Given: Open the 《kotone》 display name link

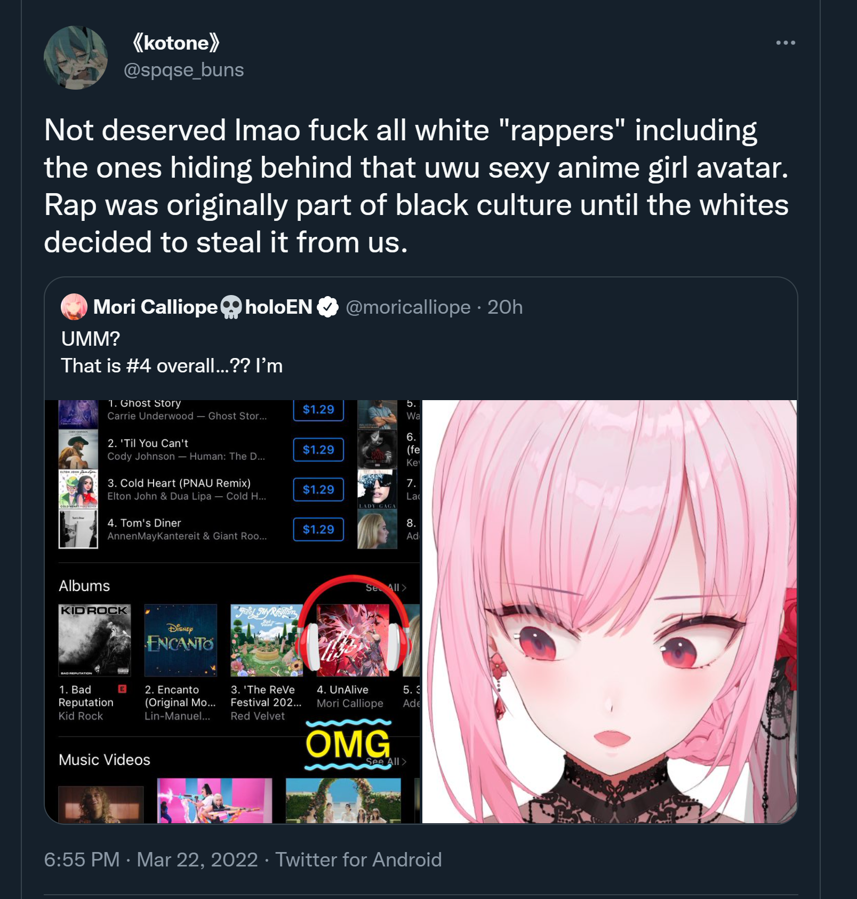Looking at the screenshot, I should point(175,43).
